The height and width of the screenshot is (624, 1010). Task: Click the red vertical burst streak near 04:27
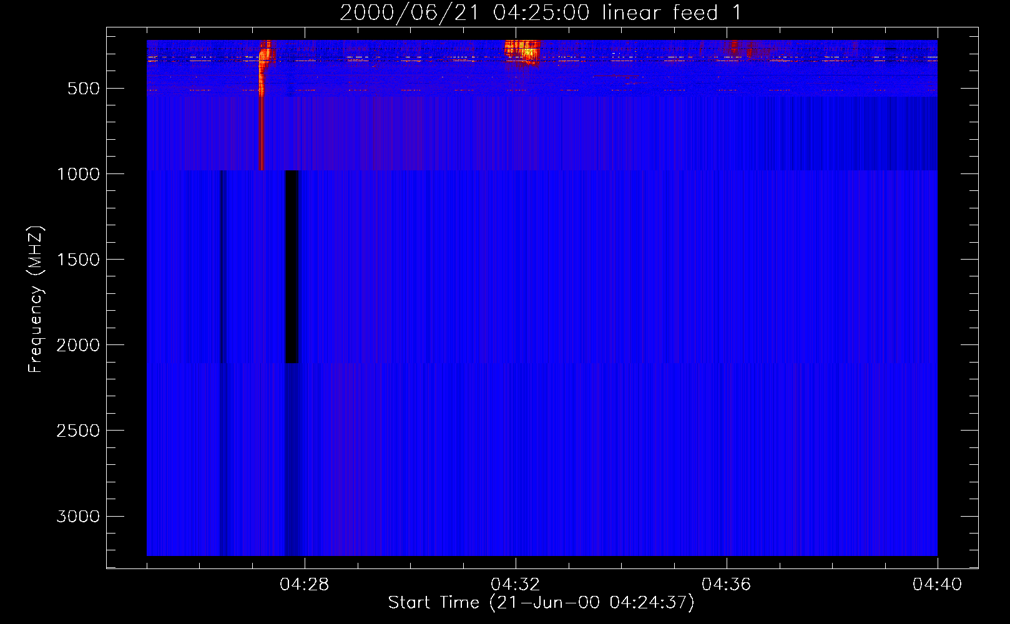[x=262, y=105]
